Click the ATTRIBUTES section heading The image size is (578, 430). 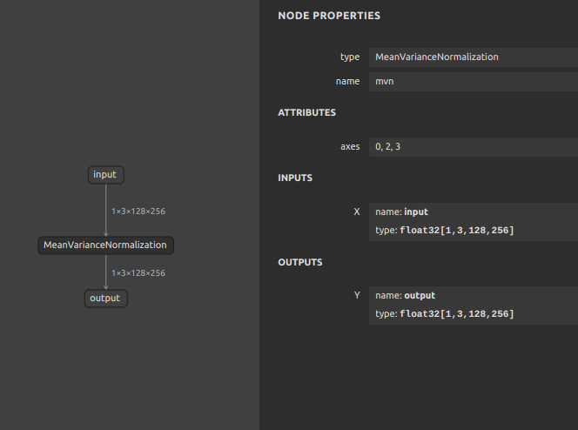[306, 113]
